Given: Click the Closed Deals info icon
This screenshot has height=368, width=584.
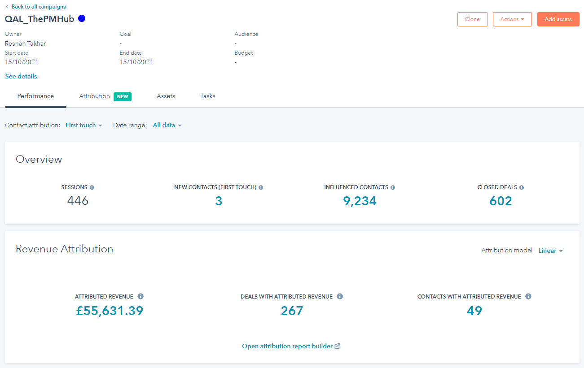Looking at the screenshot, I should [522, 187].
